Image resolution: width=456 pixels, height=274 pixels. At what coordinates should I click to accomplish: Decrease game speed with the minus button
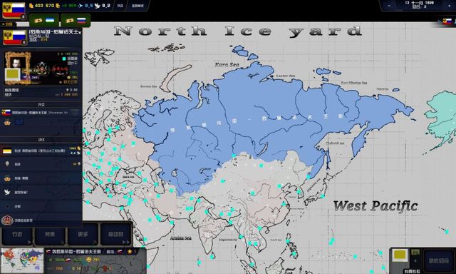point(389,6)
